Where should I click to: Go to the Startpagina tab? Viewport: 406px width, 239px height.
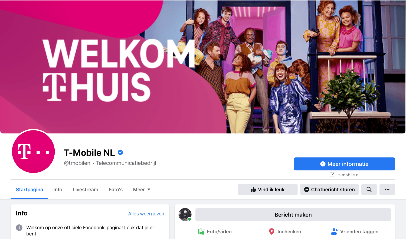30,190
